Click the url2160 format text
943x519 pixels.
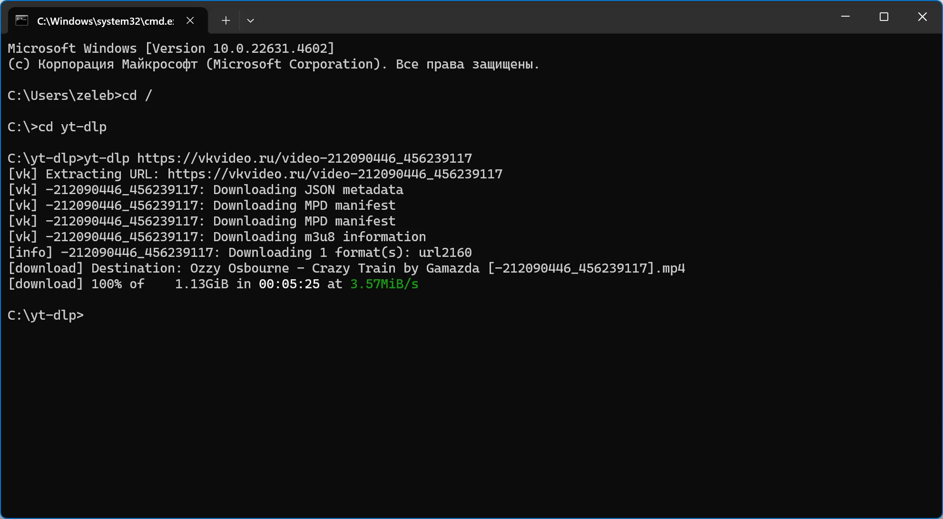point(445,252)
